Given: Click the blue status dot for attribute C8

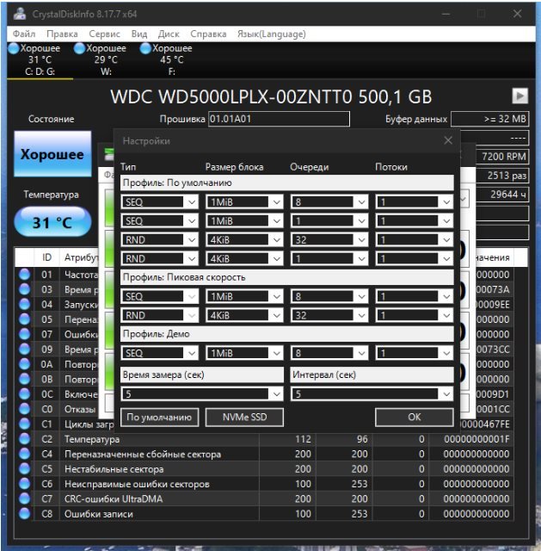Looking at the screenshot, I should [x=25, y=513].
